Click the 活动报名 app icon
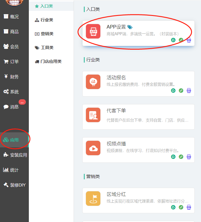201x222 pixels. [93, 82]
